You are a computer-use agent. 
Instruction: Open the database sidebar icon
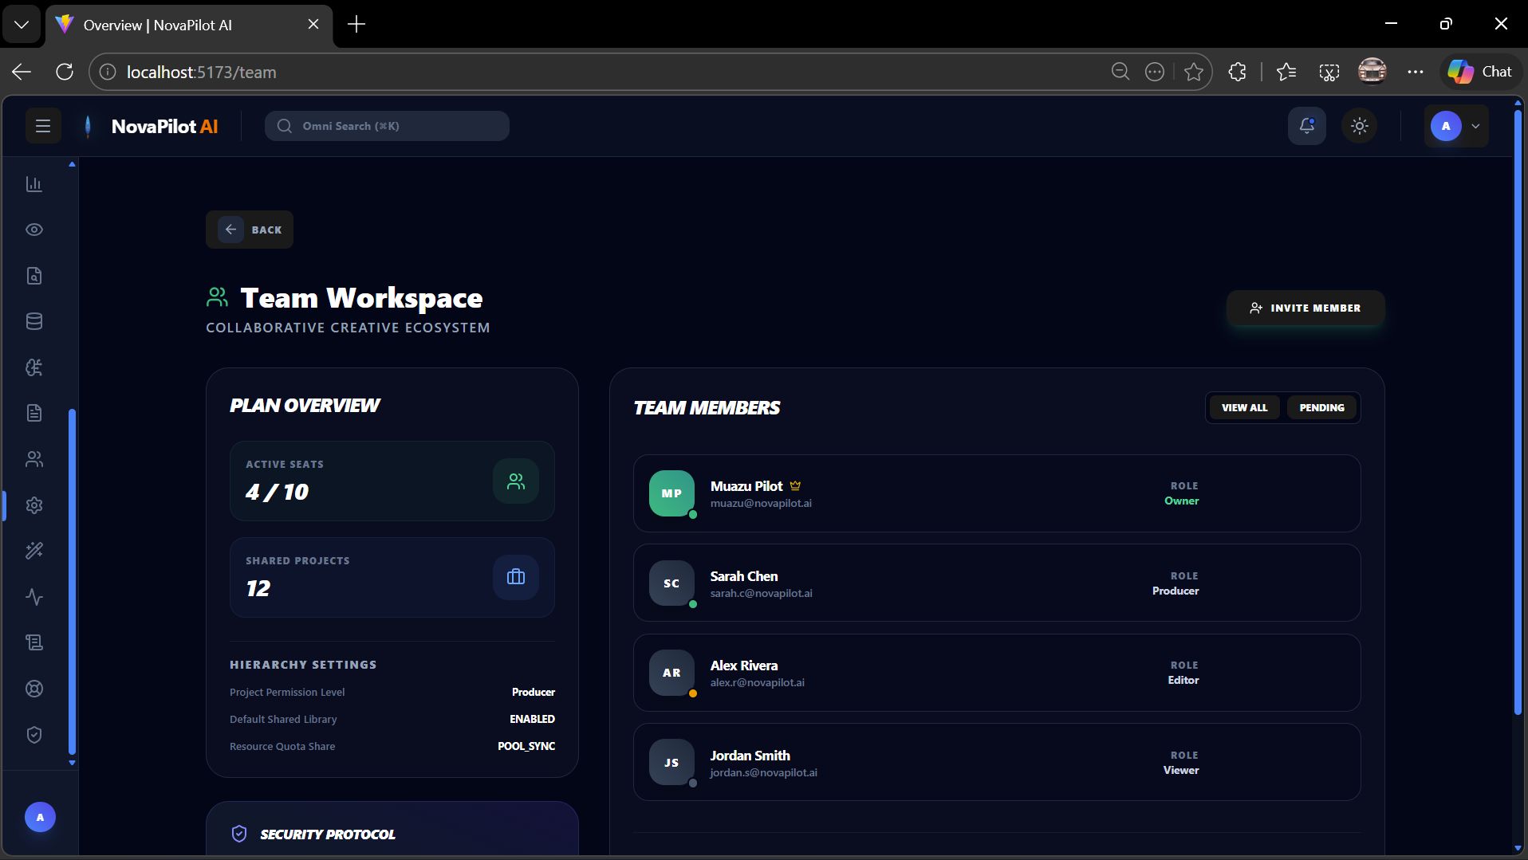tap(34, 321)
